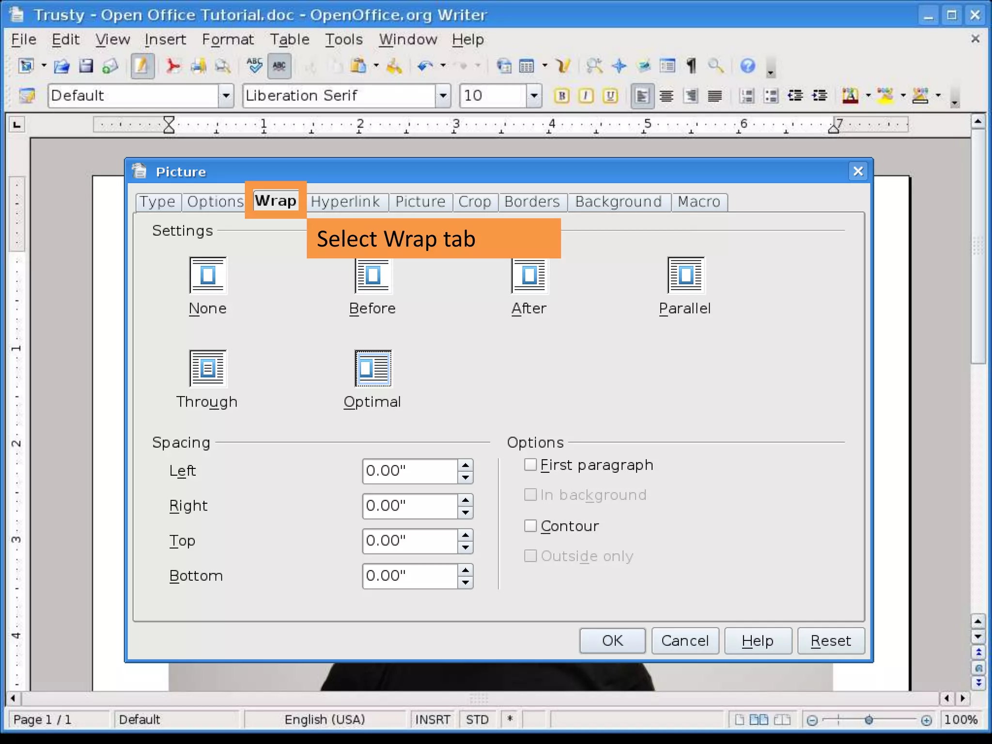The image size is (992, 744).
Task: Open the Format menu
Action: [228, 39]
